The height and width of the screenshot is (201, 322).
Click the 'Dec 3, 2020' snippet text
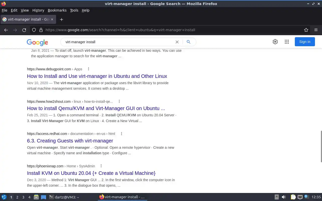click(36, 180)
